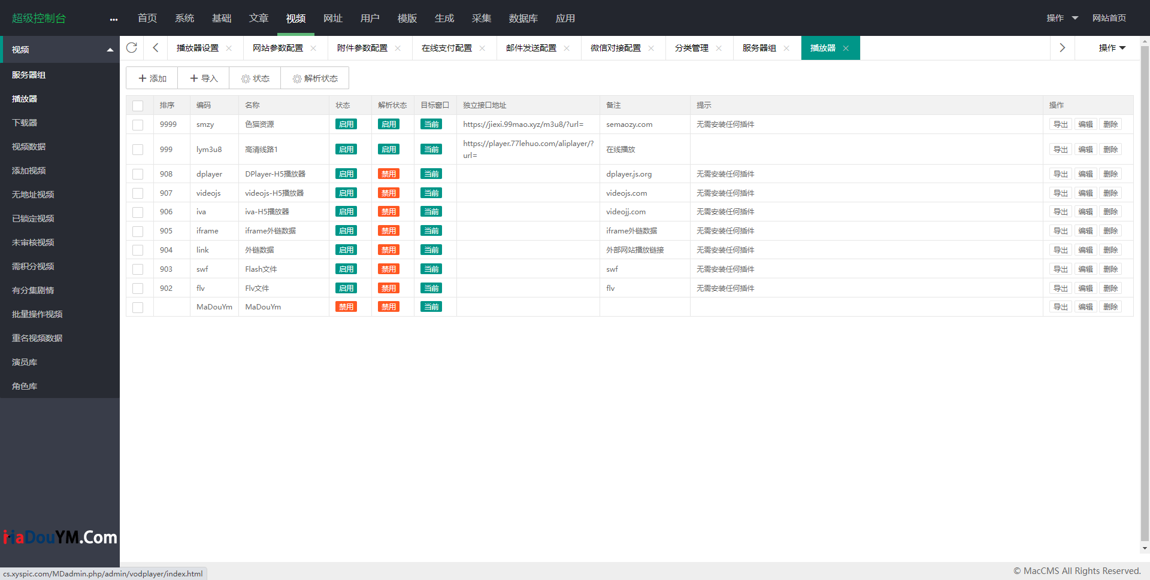
Task: Check the box for the swf row
Action: 138,269
